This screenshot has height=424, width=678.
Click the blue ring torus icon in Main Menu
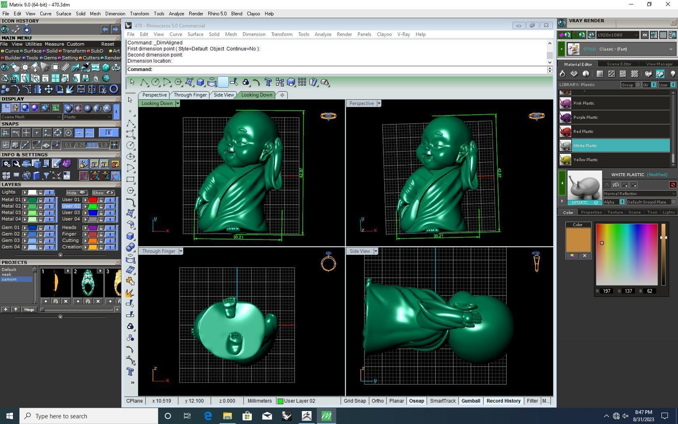tap(114, 89)
